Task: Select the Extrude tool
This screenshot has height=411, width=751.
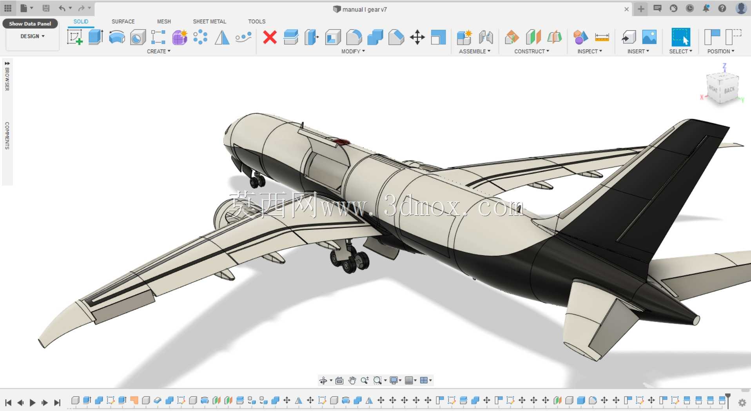Action: coord(96,37)
